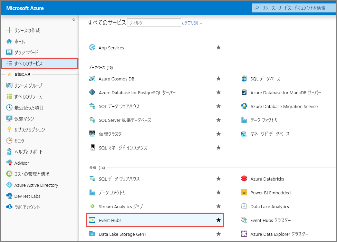Click the Azure Active Directory icon
Viewport: 337px width, 242px height.
click(9, 185)
